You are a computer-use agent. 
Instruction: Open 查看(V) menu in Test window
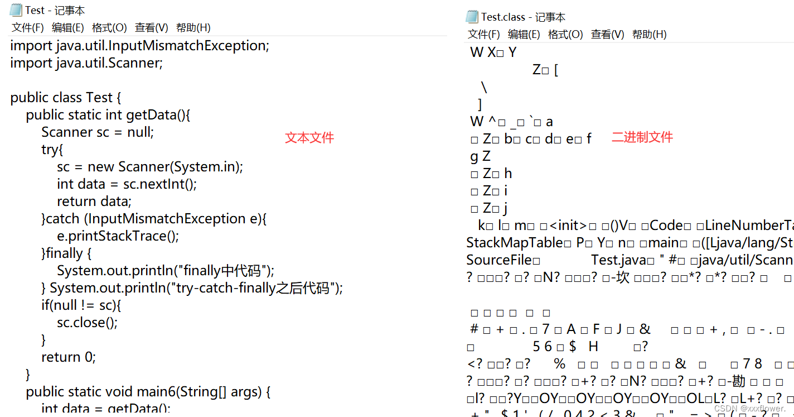pos(152,27)
